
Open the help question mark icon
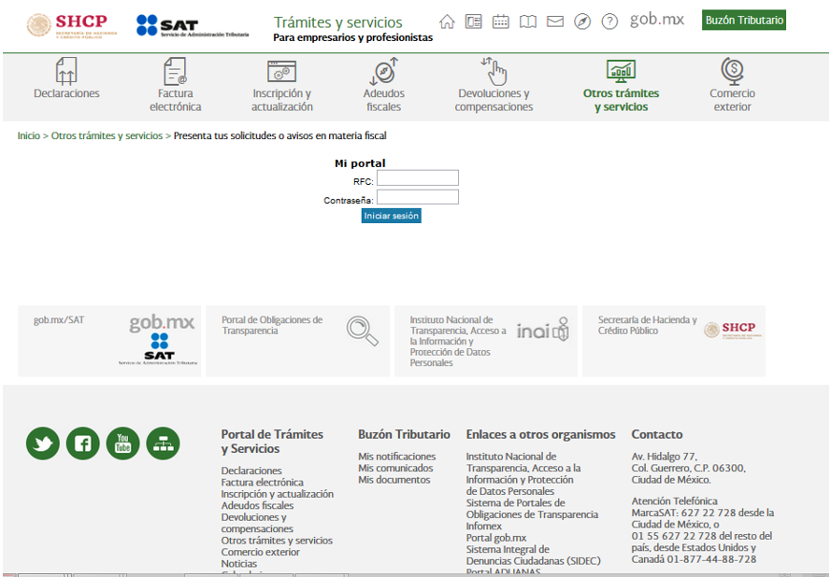pos(609,21)
